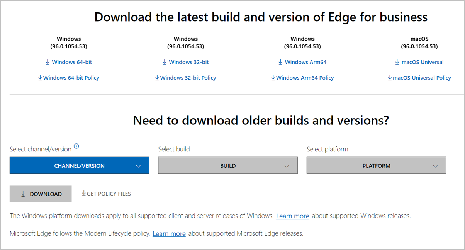465x250 pixels.
Task: Open the BUILD dropdown
Action: [x=228, y=165]
